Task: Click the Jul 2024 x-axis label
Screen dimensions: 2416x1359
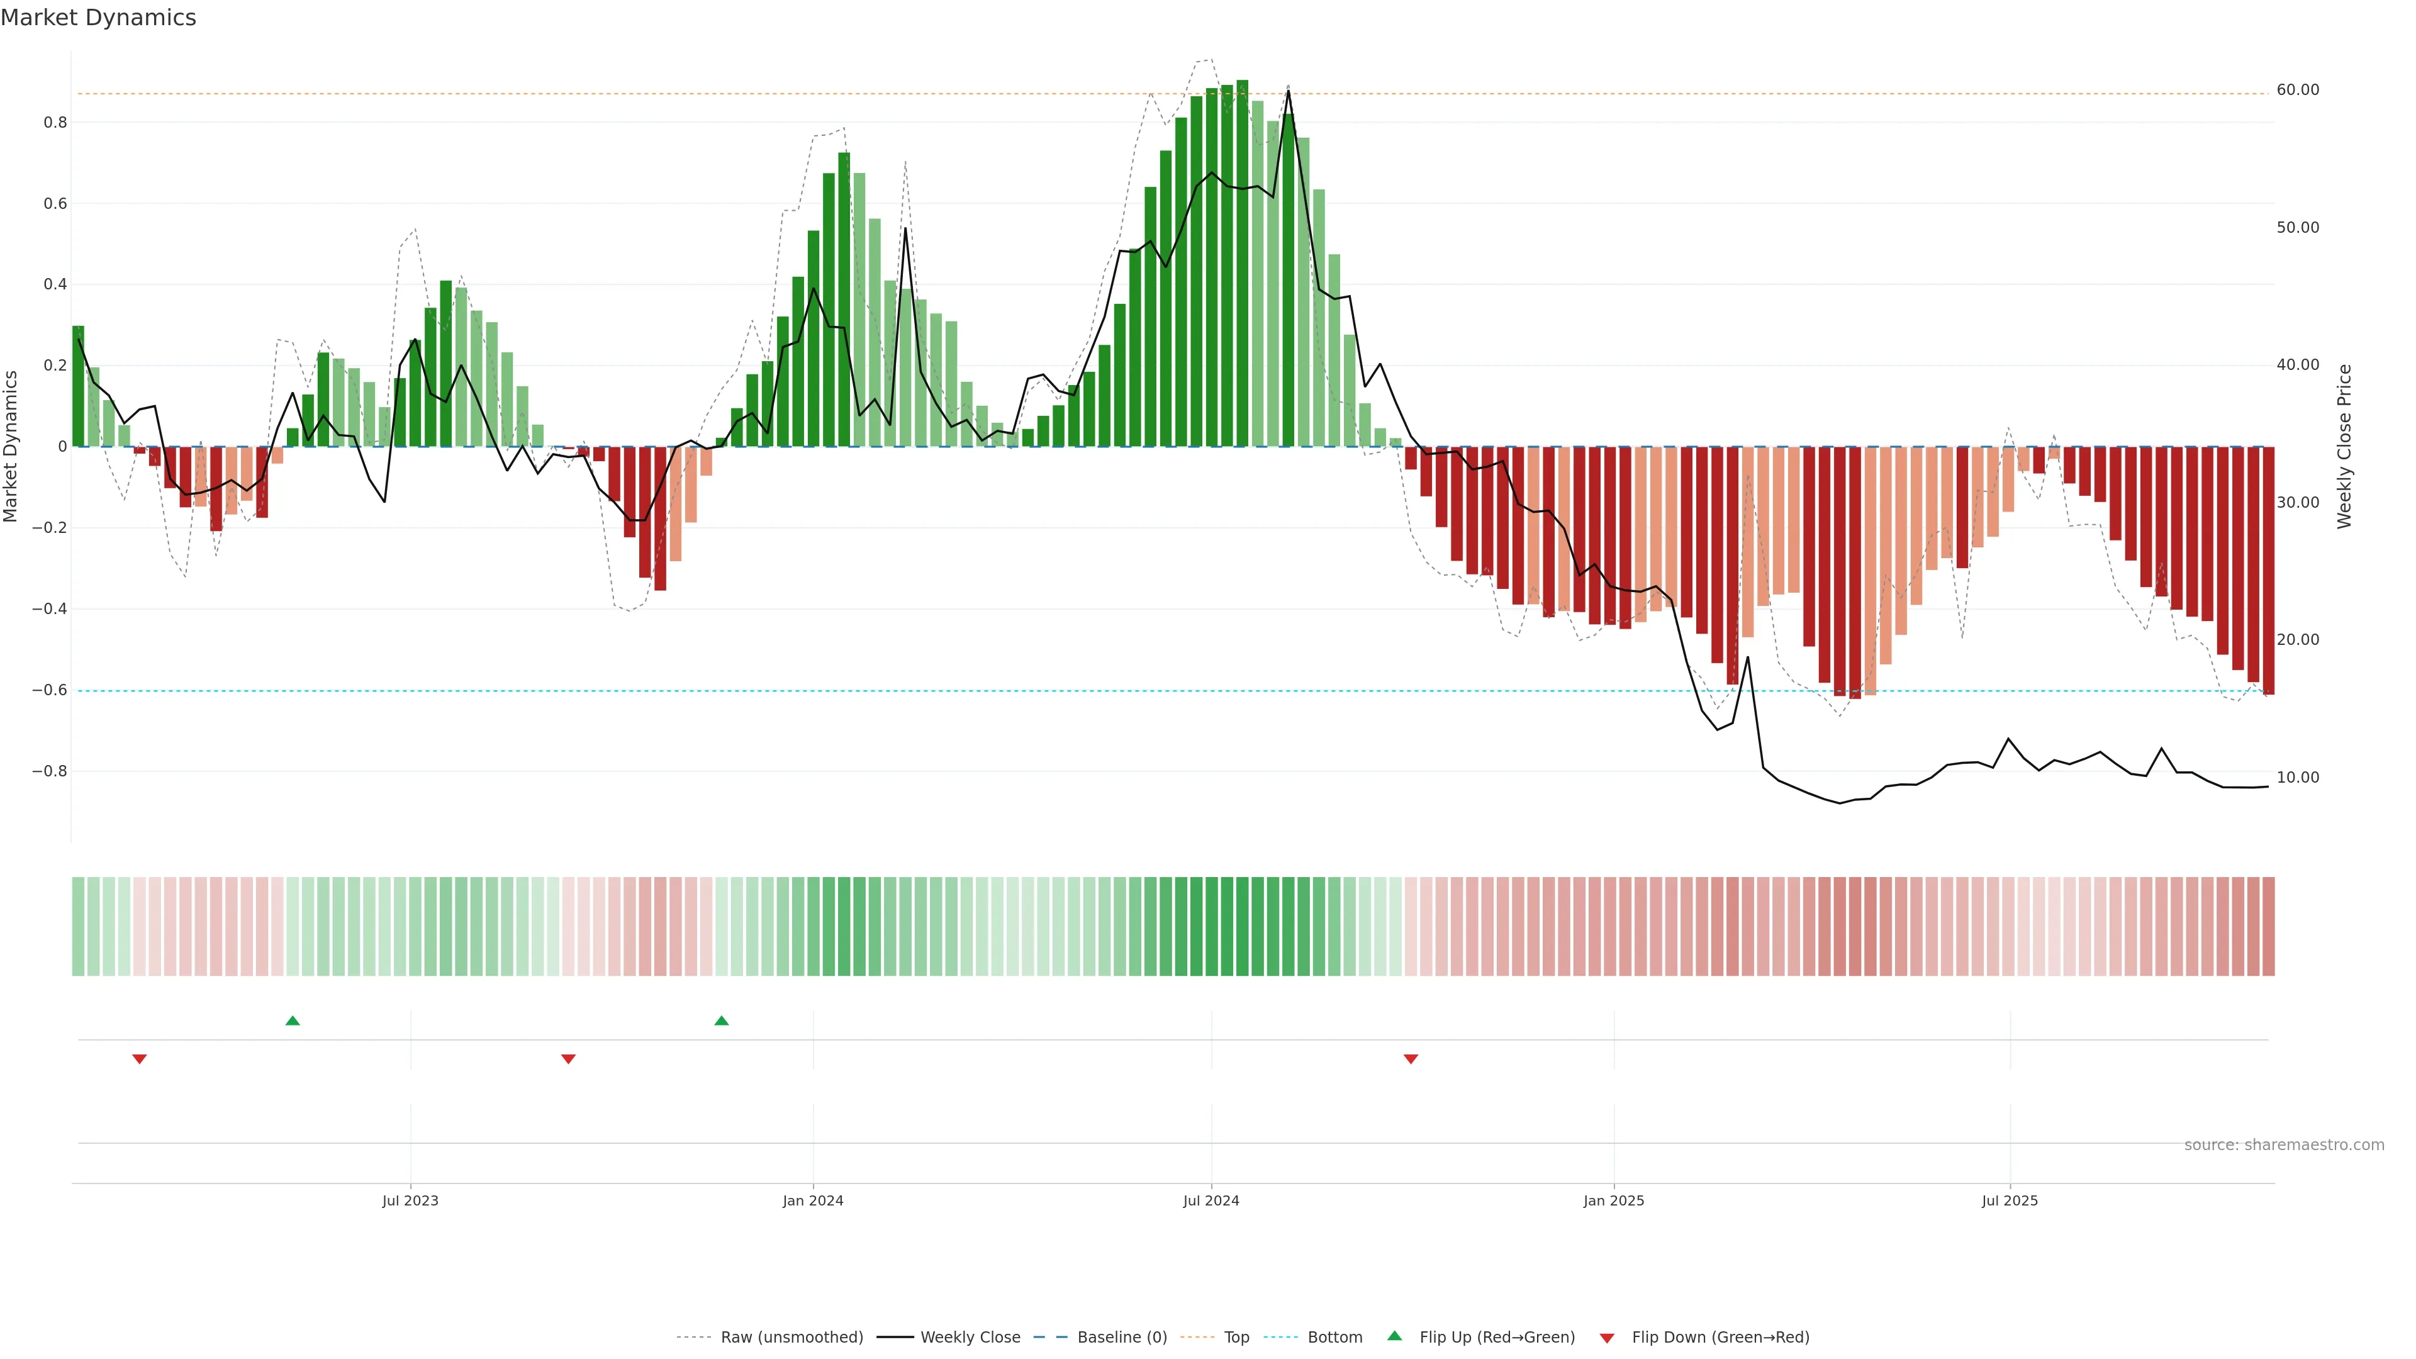Action: point(1211,1200)
